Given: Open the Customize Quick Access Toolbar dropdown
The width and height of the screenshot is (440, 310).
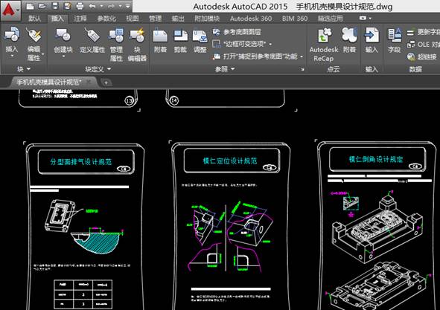Looking at the screenshot, I should click(x=127, y=6).
